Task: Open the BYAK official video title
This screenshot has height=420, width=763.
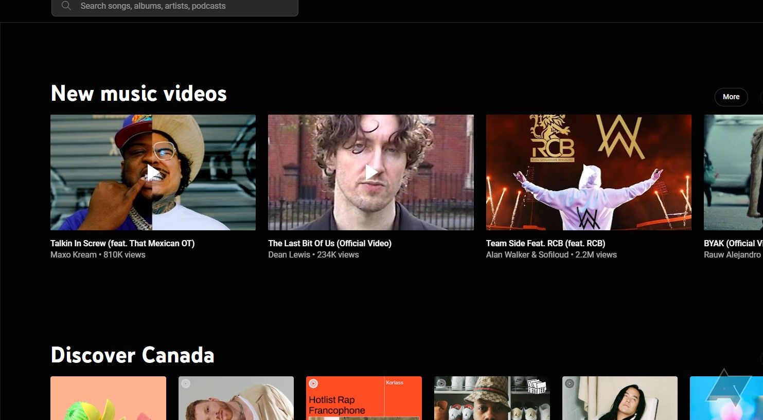Action: tap(733, 243)
